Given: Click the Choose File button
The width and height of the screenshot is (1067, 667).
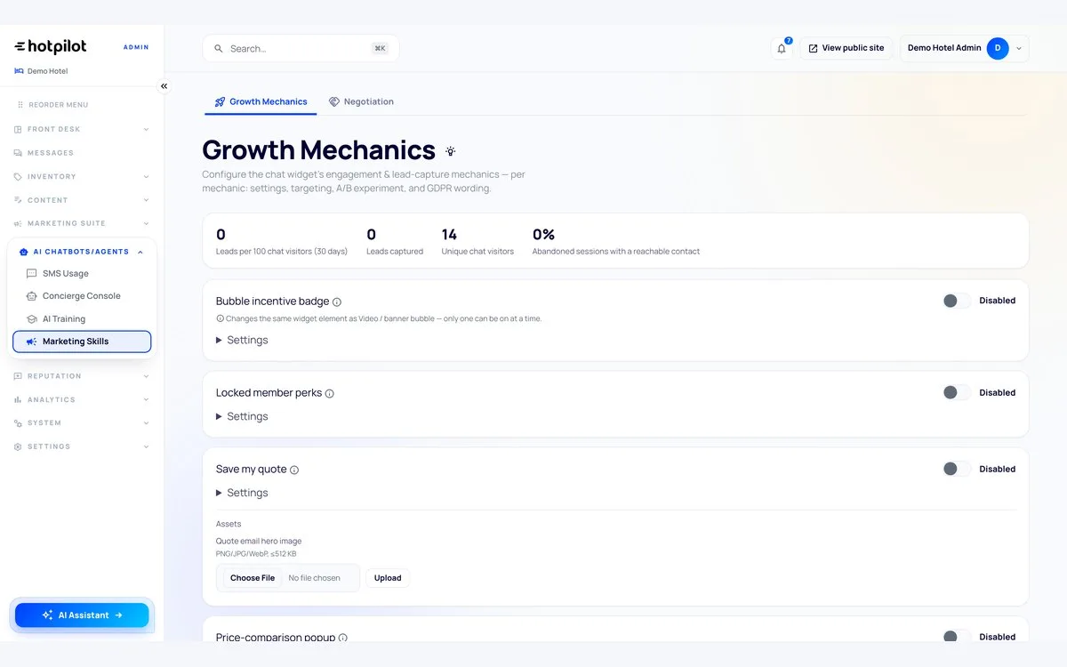Looking at the screenshot, I should point(253,578).
